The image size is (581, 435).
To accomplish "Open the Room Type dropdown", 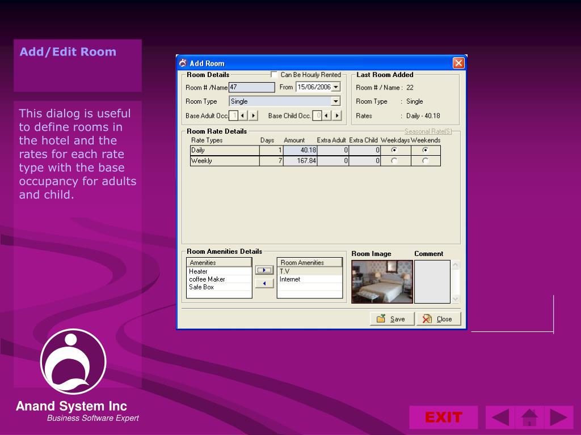I will coord(335,101).
